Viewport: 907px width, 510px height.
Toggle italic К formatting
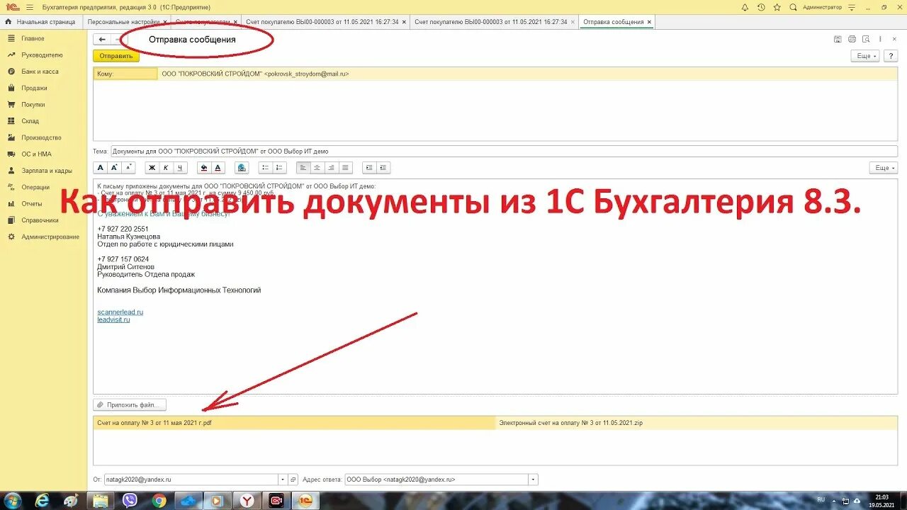coord(166,168)
